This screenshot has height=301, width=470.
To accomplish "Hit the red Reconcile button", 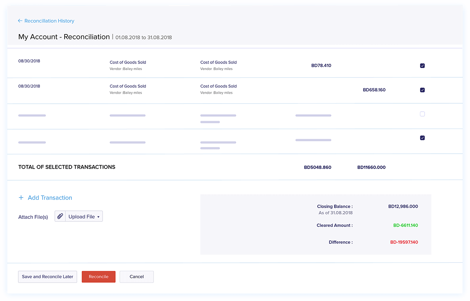I will click(99, 277).
